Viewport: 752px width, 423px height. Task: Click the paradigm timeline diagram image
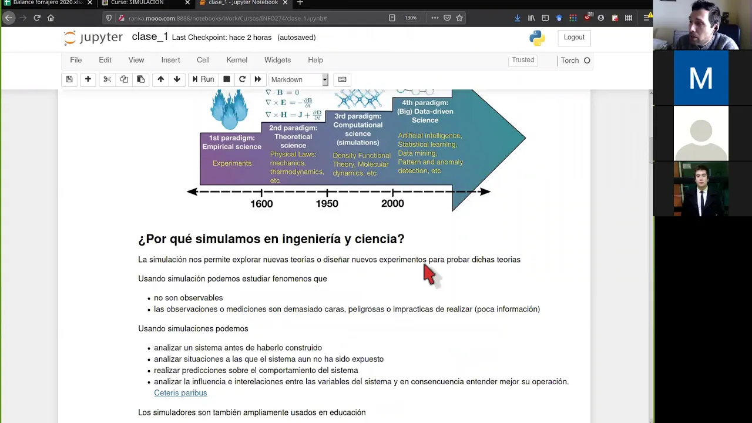point(357,150)
